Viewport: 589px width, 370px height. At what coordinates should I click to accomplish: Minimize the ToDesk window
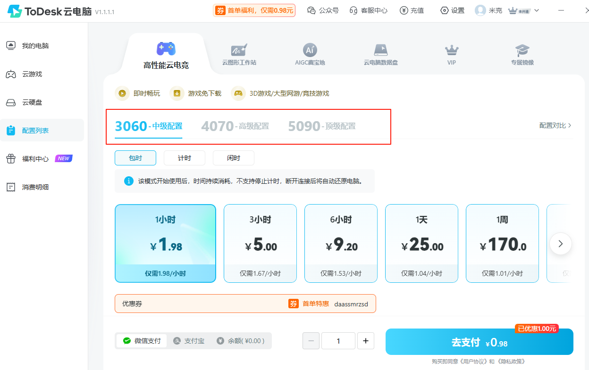(560, 10)
